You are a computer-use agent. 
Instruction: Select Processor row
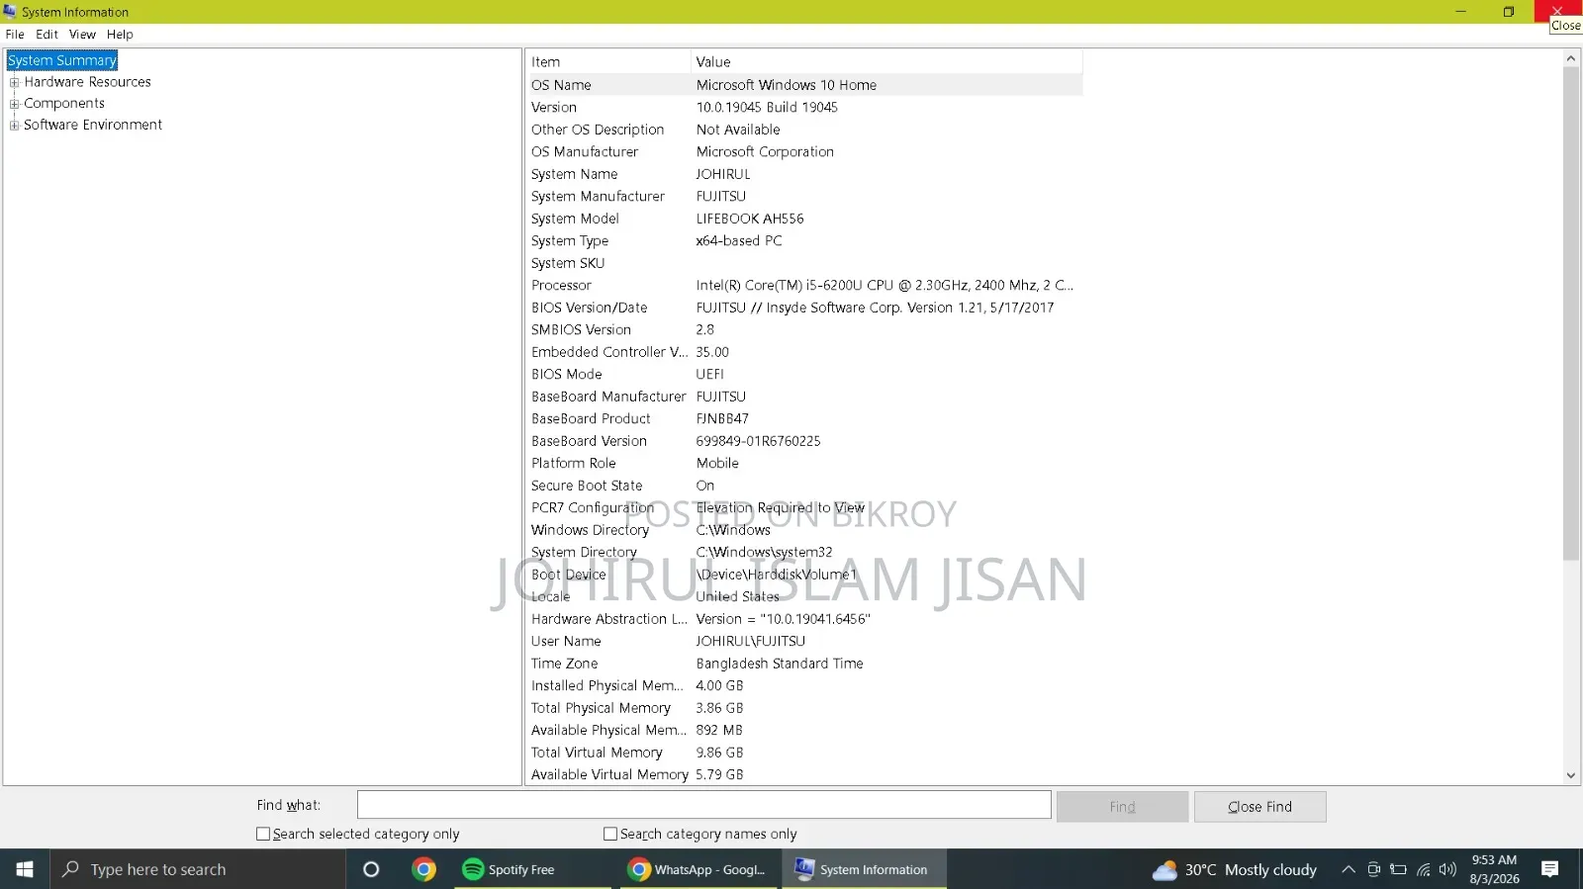click(x=804, y=285)
